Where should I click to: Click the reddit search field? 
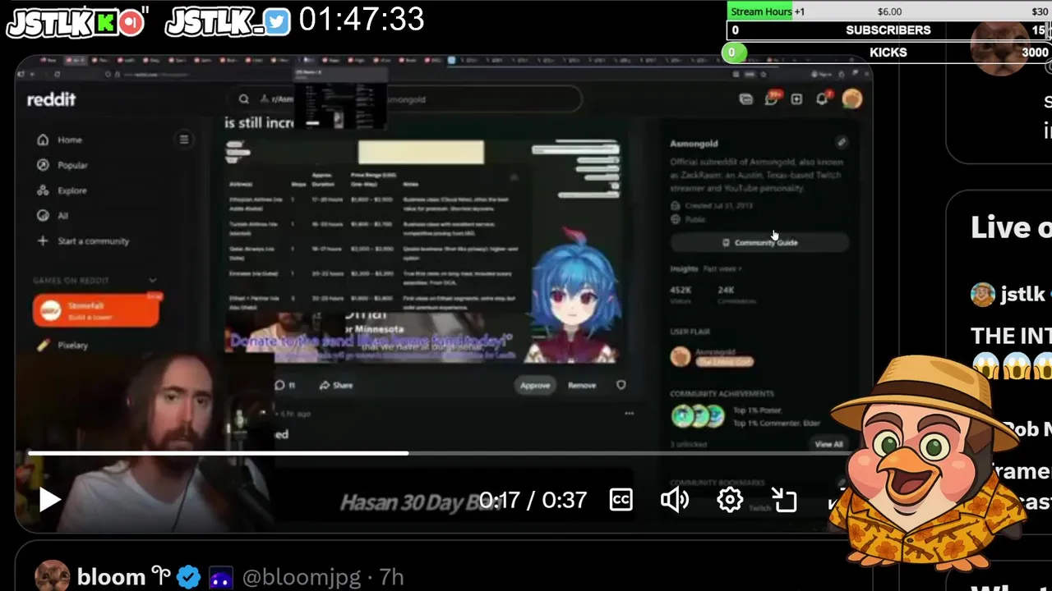click(404, 99)
